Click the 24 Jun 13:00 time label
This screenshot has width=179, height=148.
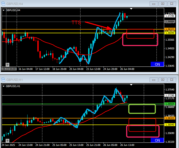26,145
